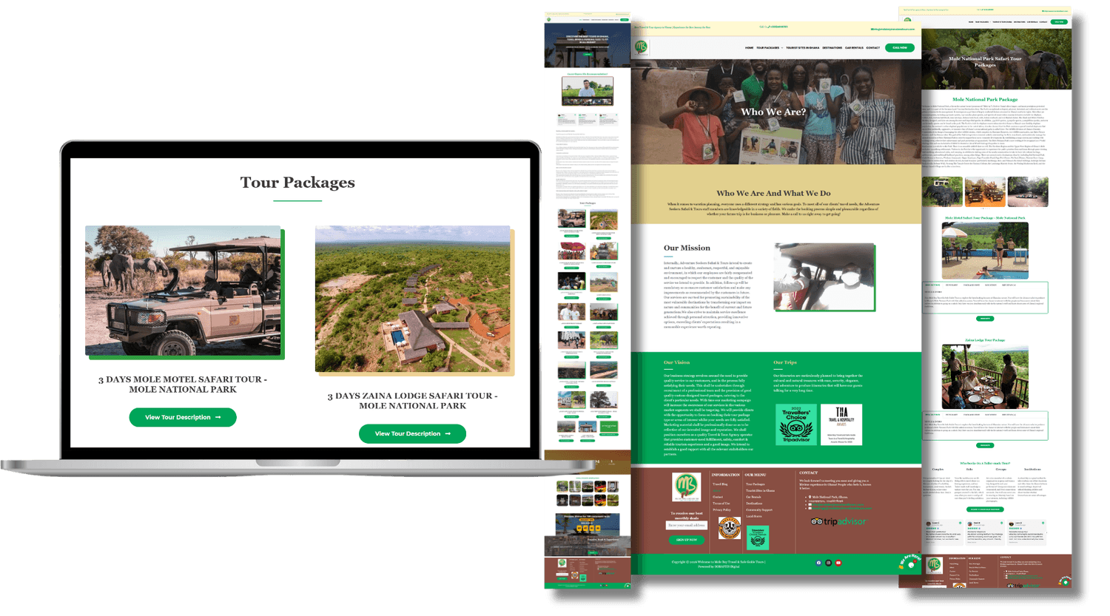Image resolution: width=1110 pixels, height=616 pixels.
Task: Click the Tripadvisor Travellers' Choice badge
Action: point(796,424)
